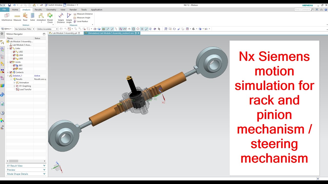This screenshot has width=328, height=184.
Task: Maximize the Motion Navigator panel
Action: coord(44,34)
